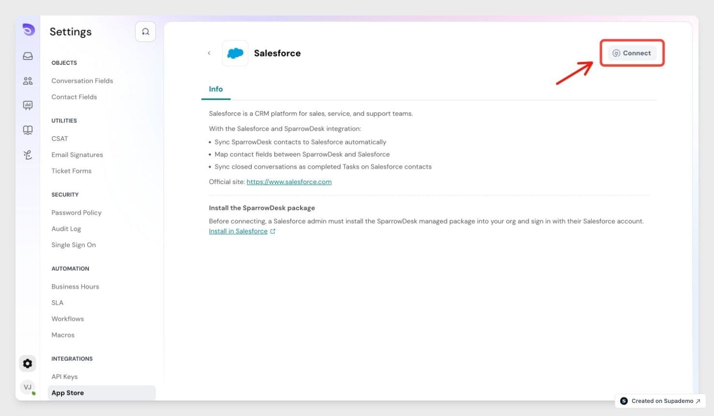
Task: Select the Info tab
Action: tap(216, 89)
